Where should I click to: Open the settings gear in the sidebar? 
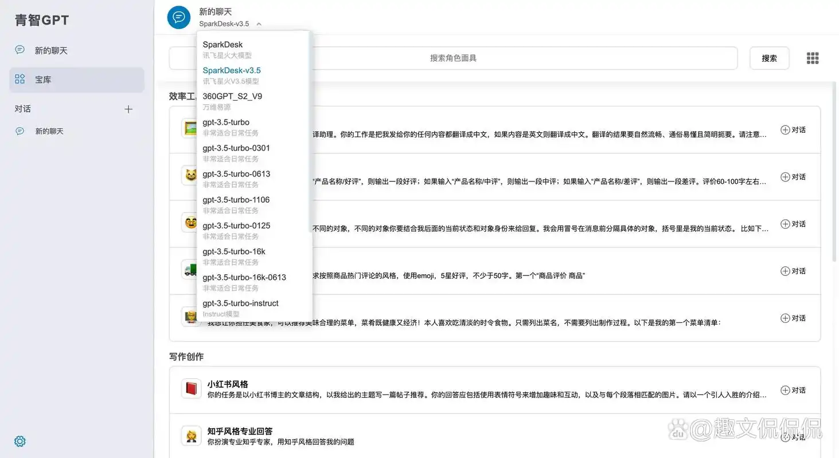point(19,441)
